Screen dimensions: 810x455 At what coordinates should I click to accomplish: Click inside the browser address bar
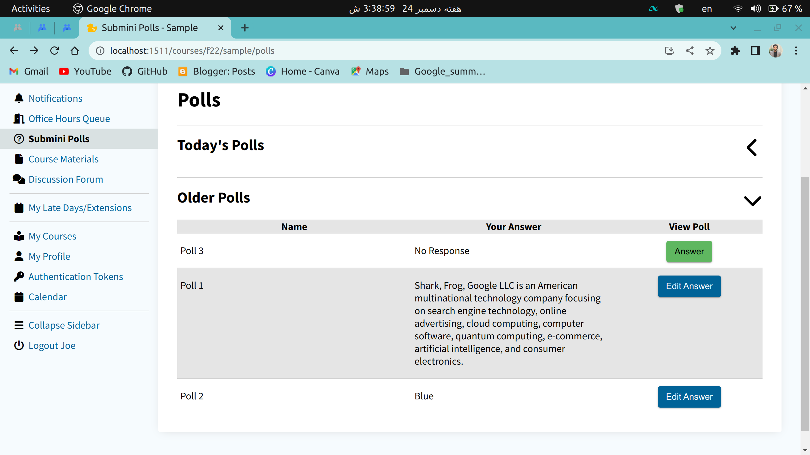coord(285,51)
